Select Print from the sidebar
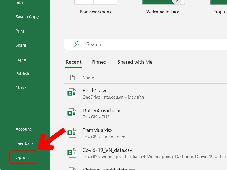 [x=20, y=31]
